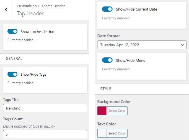Click the Date format chevron arrow
The height and width of the screenshot is (140, 189).
click(182, 45)
